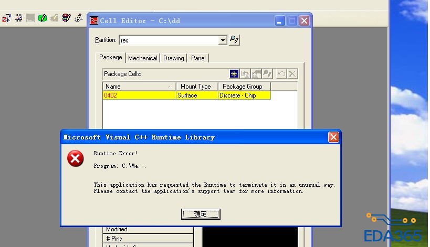Switch to the Panel tab
The width and height of the screenshot is (430, 247).
click(198, 58)
